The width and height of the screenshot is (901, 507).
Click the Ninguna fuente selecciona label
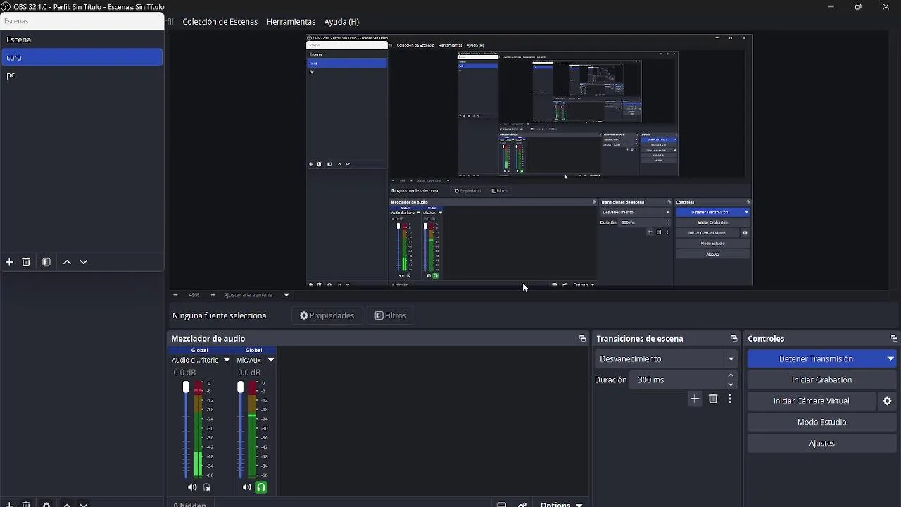tap(220, 315)
